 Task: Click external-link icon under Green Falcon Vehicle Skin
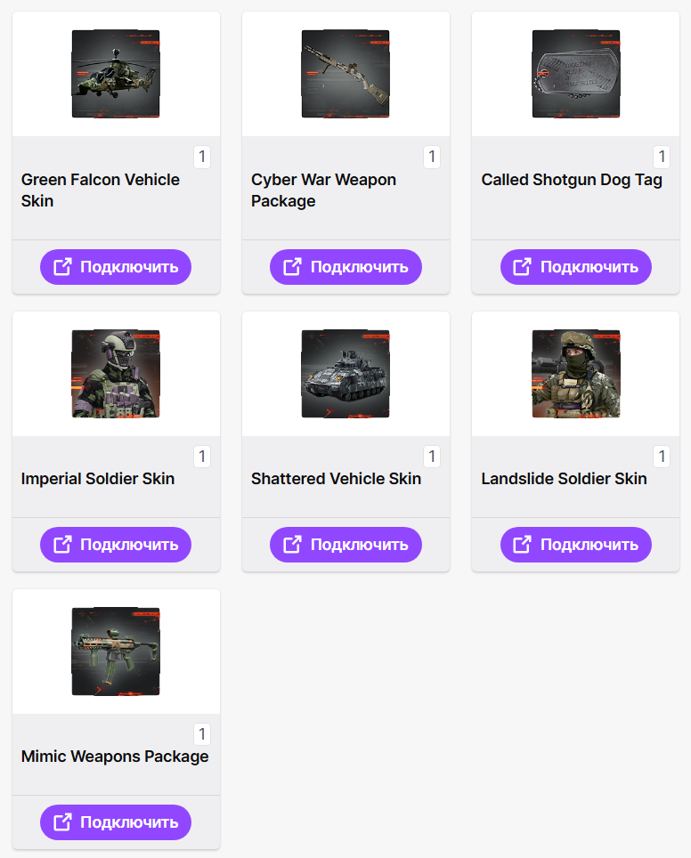click(63, 267)
